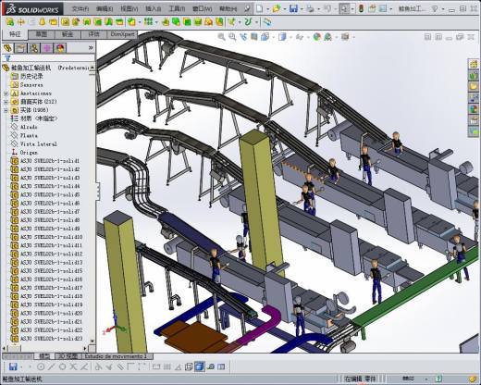Image resolution: width=481 pixels, height=385 pixels.
Task: Click the Open file folder icon
Action: coord(277,8)
